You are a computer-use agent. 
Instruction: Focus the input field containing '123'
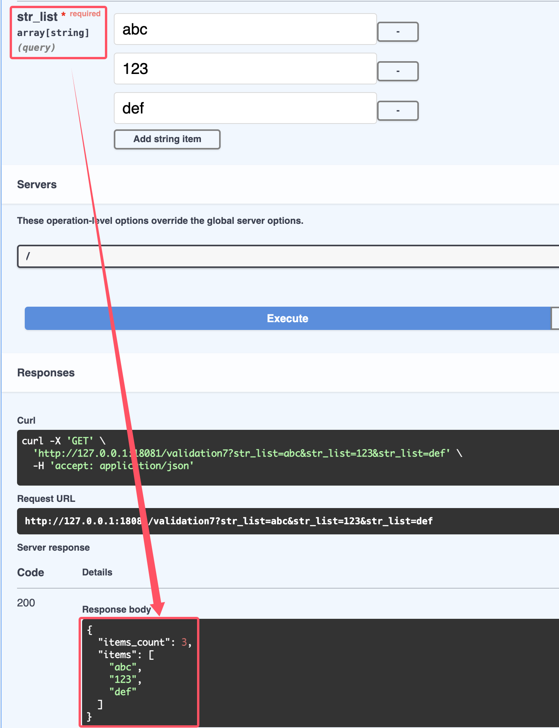tap(245, 69)
